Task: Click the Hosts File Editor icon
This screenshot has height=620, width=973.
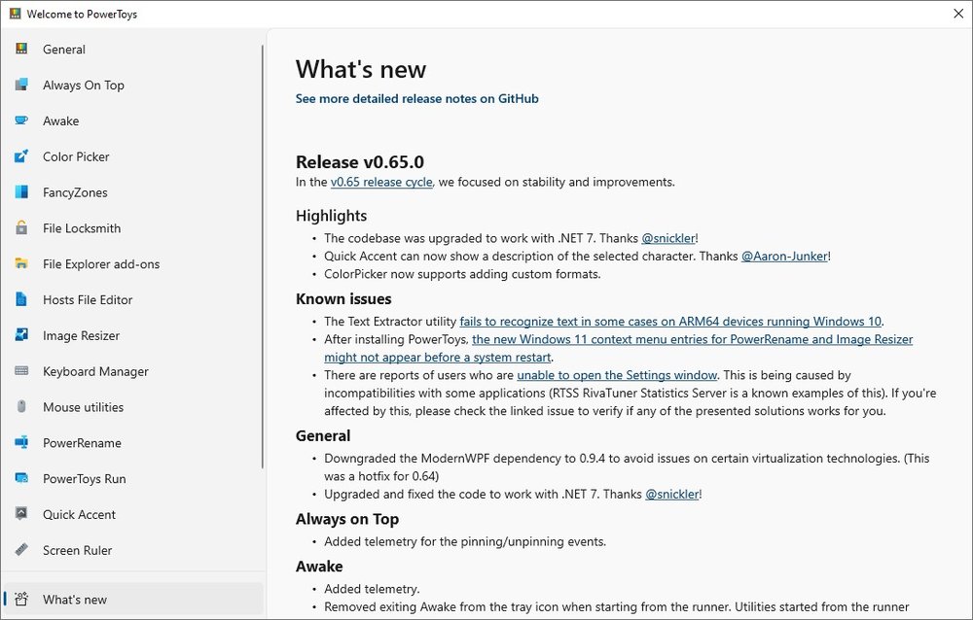Action: (21, 299)
